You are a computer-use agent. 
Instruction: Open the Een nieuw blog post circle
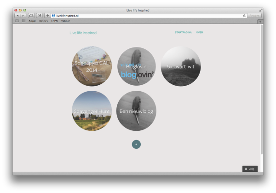click(x=136, y=111)
